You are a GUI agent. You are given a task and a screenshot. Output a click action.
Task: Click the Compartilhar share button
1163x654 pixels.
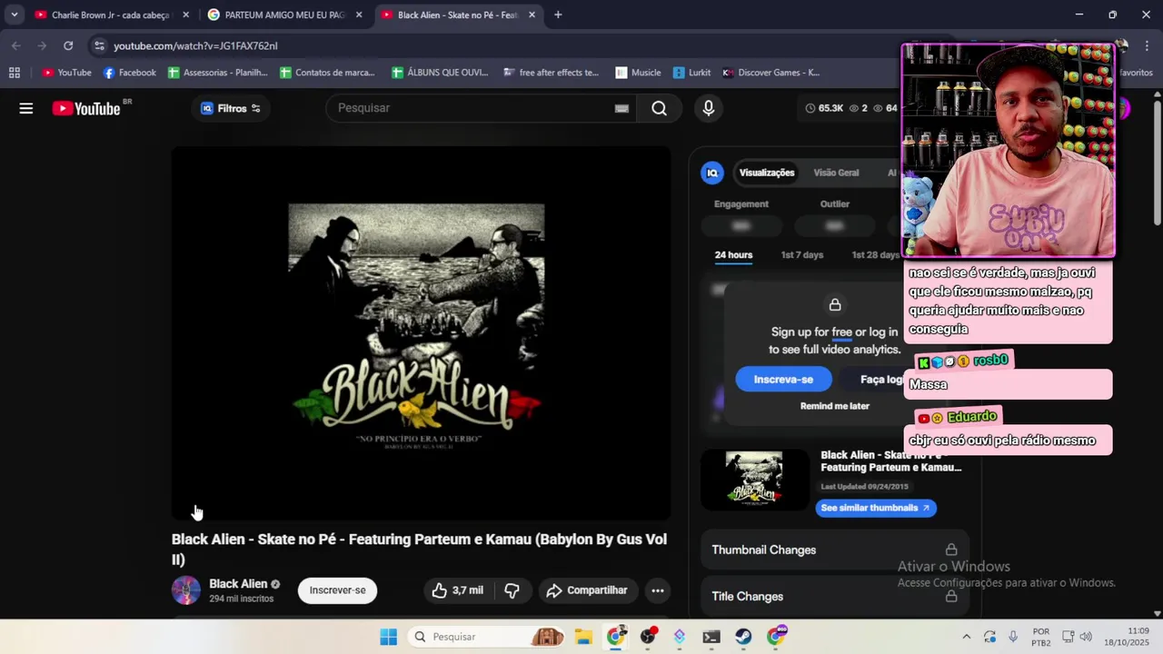(x=588, y=590)
